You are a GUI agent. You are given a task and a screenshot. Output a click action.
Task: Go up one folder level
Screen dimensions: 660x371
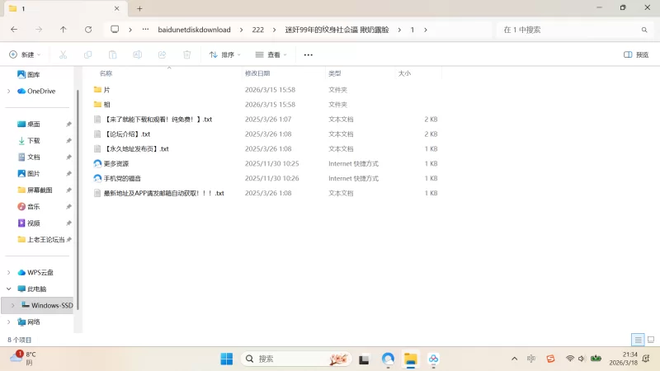pos(64,30)
